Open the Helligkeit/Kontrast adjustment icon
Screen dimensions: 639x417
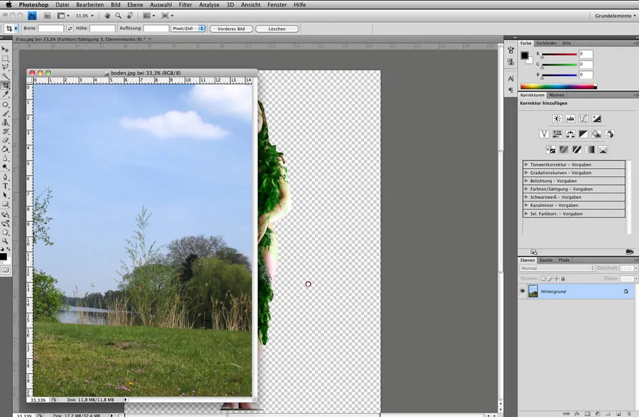557,118
